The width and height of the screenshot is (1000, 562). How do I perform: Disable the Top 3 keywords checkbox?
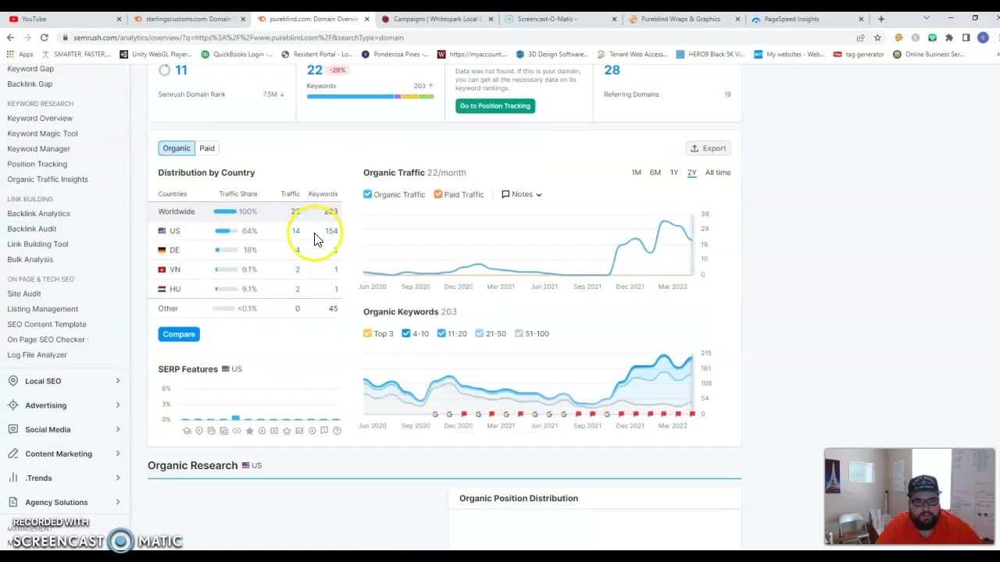pos(367,333)
